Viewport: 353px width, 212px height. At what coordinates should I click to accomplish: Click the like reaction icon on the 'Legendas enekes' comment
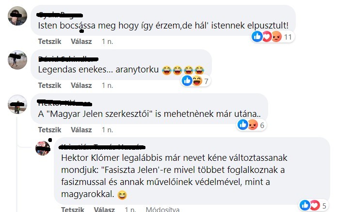187,81
